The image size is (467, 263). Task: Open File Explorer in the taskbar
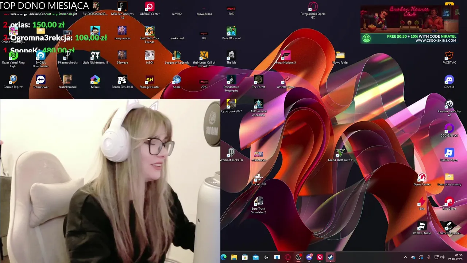234,257
